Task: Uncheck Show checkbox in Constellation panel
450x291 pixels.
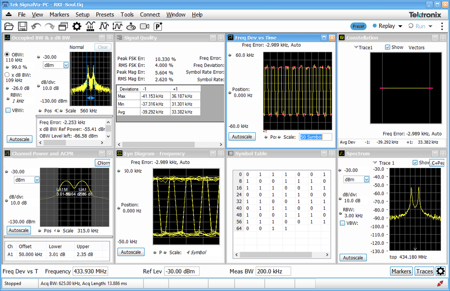Action: click(387, 47)
